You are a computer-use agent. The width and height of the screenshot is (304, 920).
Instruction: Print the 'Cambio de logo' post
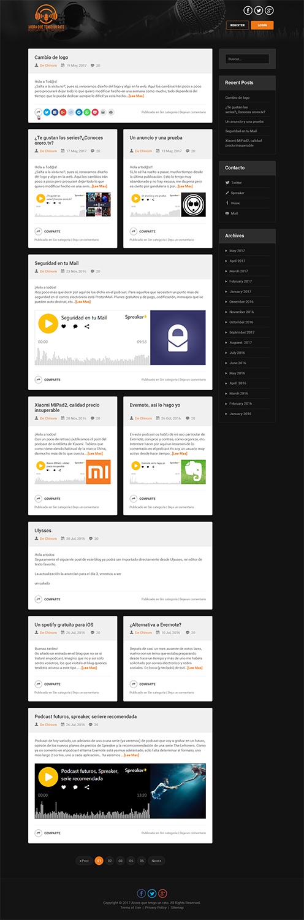coord(111,112)
